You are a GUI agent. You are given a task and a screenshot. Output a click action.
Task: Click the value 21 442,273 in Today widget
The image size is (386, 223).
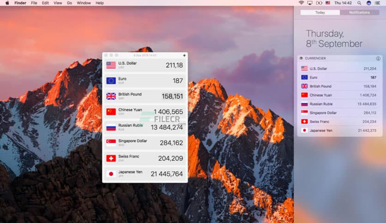tap(367, 131)
